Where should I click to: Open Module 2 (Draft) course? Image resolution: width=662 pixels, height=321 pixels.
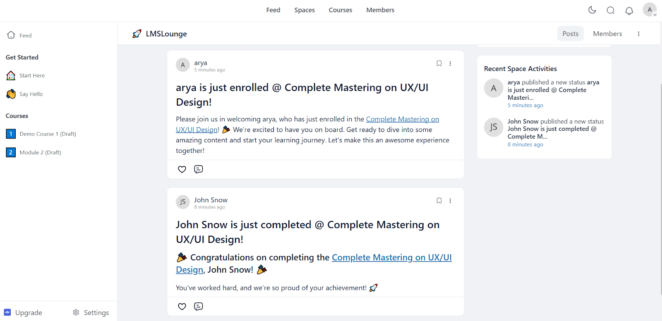(x=40, y=152)
